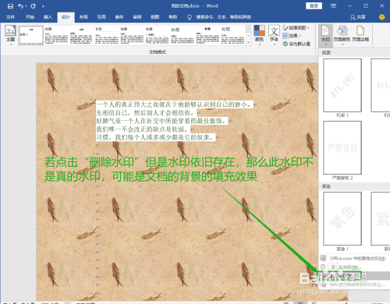Open the 主题 themes dropdown
The height and width of the screenshot is (304, 390).
click(11, 36)
